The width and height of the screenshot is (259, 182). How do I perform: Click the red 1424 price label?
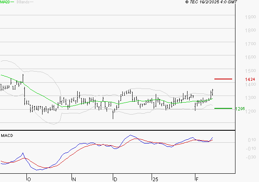tap(249, 79)
